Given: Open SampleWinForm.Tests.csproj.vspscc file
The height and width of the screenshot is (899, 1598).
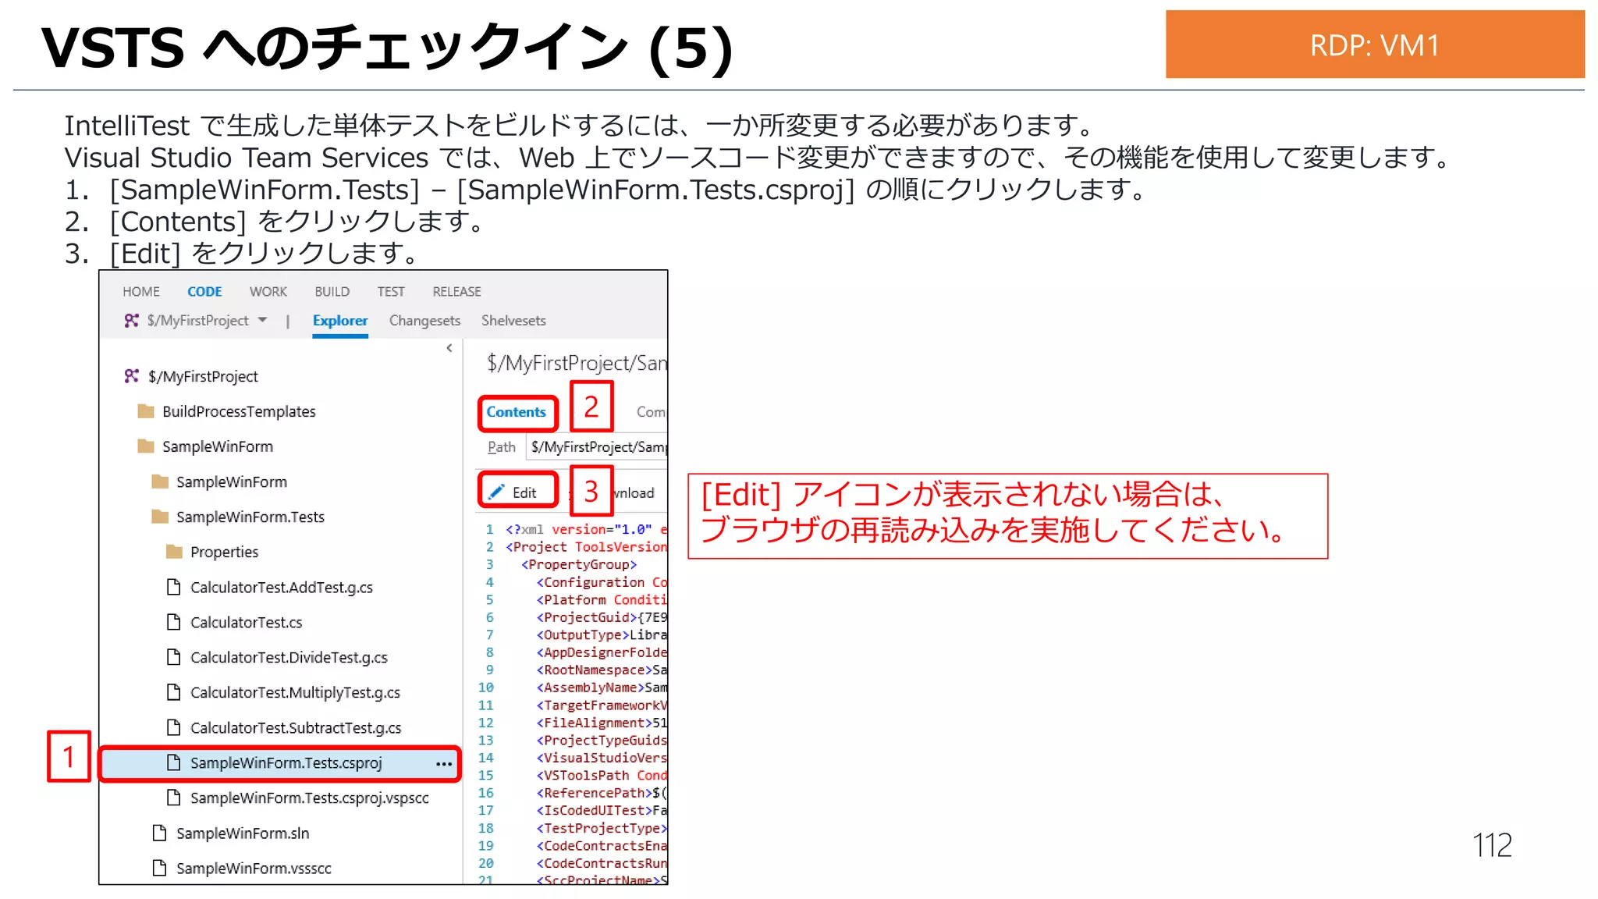Looking at the screenshot, I should [309, 798].
